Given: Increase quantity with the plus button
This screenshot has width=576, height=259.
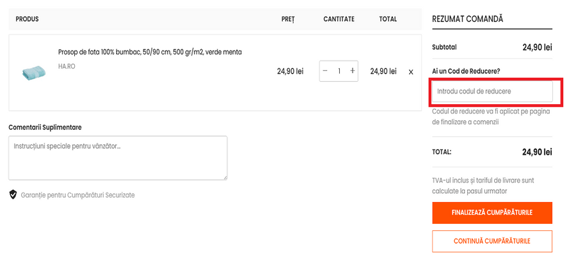Looking at the screenshot, I should 352,71.
